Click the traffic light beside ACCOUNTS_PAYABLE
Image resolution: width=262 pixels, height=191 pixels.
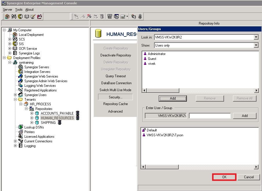(77, 113)
